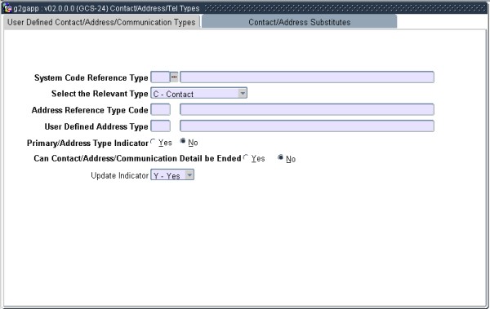Screen dimensions: 490x309
Task: Switch to User Defined Contact/Address/Communication Types tab
Action: click(101, 23)
